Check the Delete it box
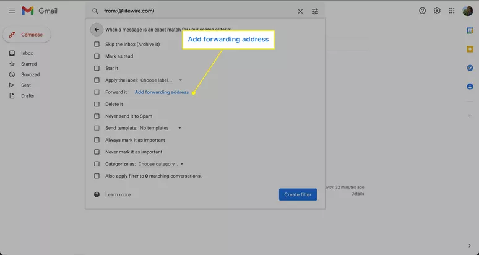Screen dimensions: 479x255 pyautogui.click(x=97, y=104)
